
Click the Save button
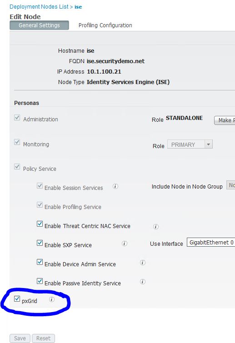[20, 338]
